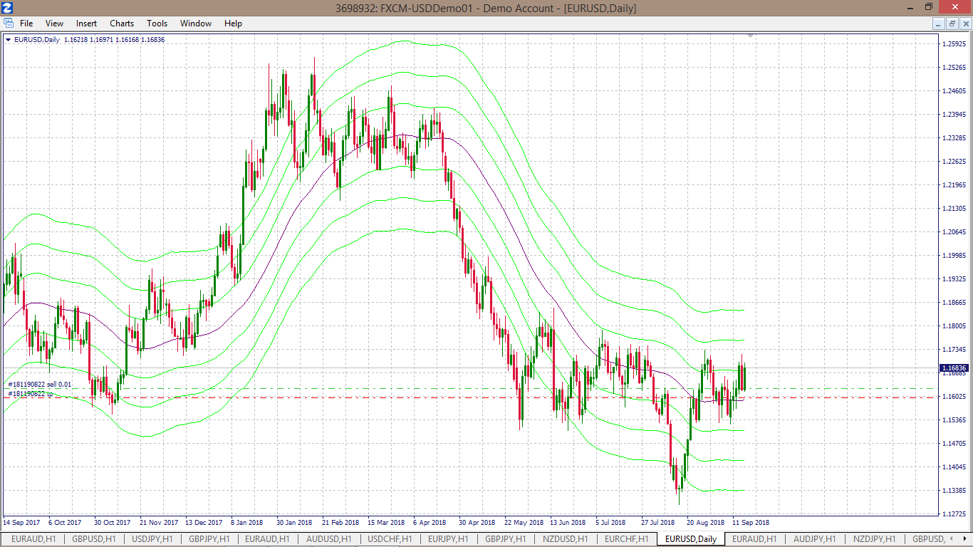The height and width of the screenshot is (547, 973).
Task: Expand the EURUSD,Daily one-click trading arrow
Action: (x=8, y=40)
